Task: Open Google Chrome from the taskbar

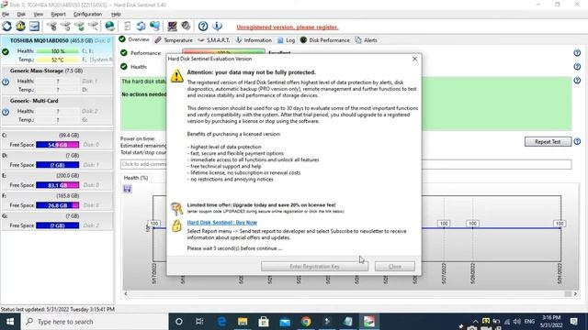Action: point(306,322)
